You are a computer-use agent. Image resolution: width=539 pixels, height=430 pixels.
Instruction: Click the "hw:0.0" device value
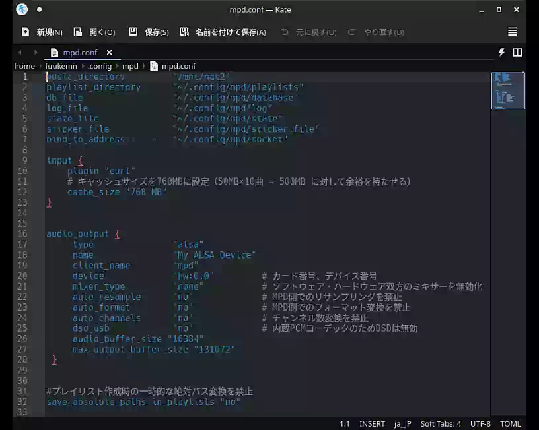[194, 276]
